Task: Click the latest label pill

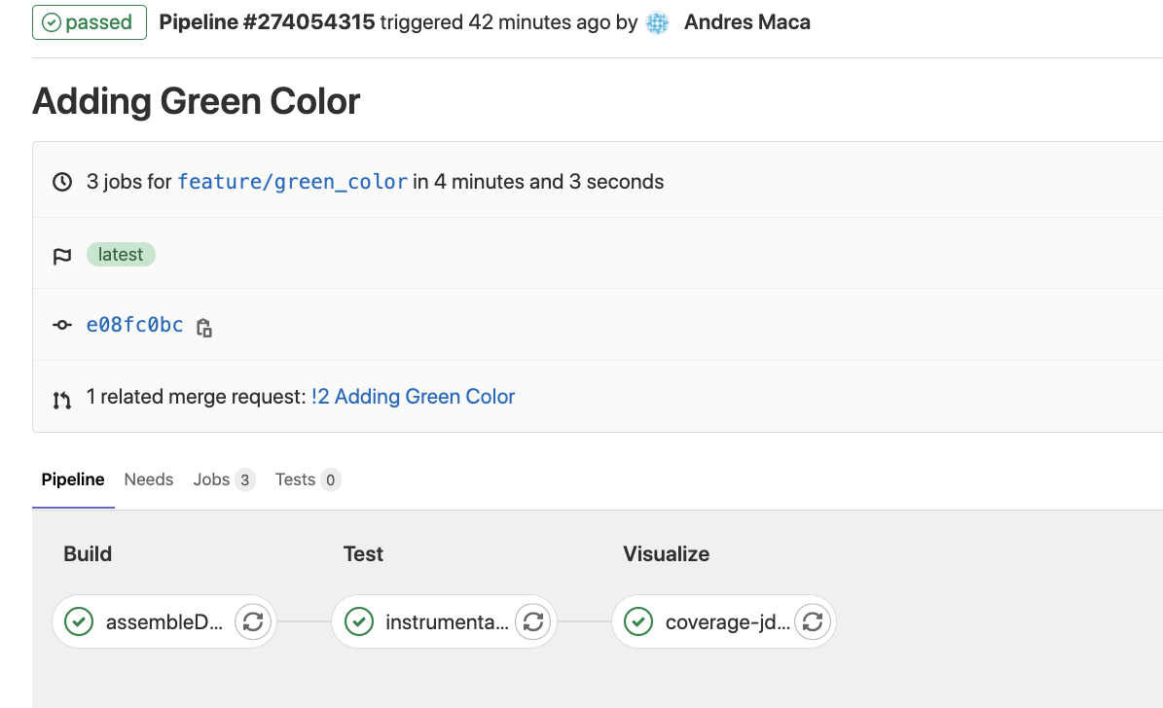Action: click(121, 254)
